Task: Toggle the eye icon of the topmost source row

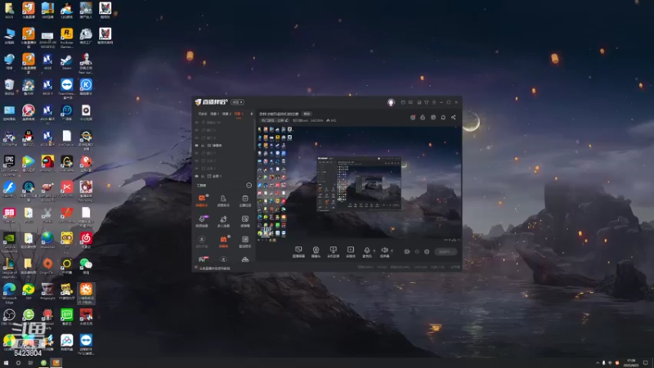Action: click(197, 123)
